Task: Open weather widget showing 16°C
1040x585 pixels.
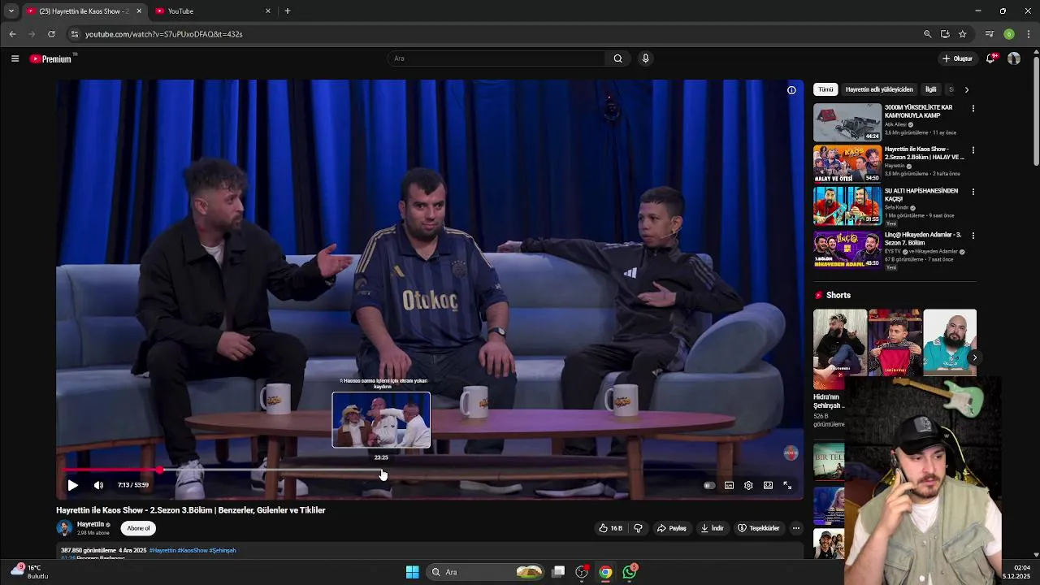Action: tap(28, 571)
